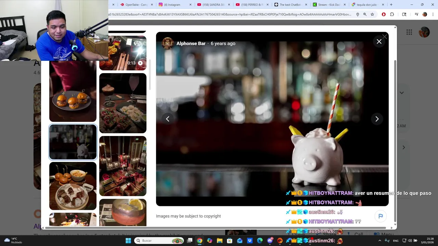Open Google Chrome from the taskbar
This screenshot has width=438, height=246.
tap(199, 241)
